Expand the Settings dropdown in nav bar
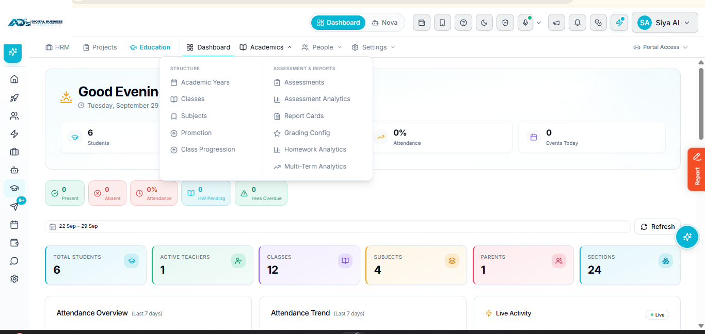705x334 pixels. [373, 47]
